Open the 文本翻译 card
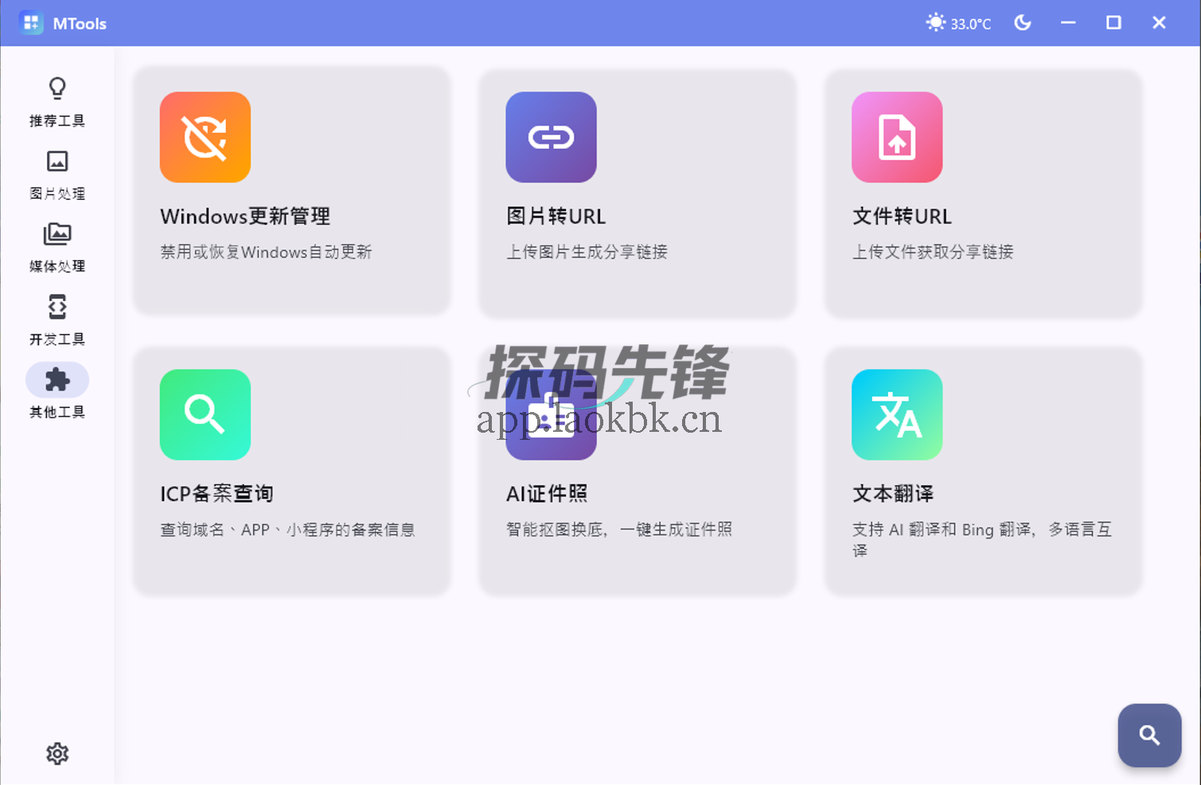Screen dimensions: 1201x785 983,469
